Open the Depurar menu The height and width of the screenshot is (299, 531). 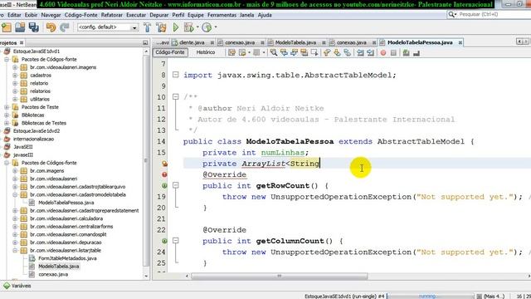point(158,15)
